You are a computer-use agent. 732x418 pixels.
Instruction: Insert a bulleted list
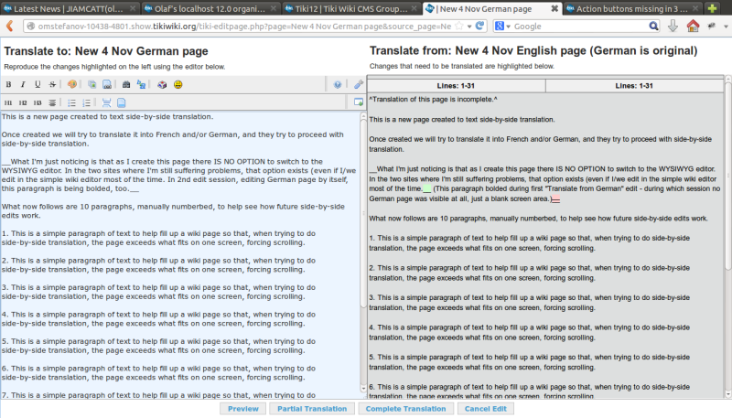(72, 102)
